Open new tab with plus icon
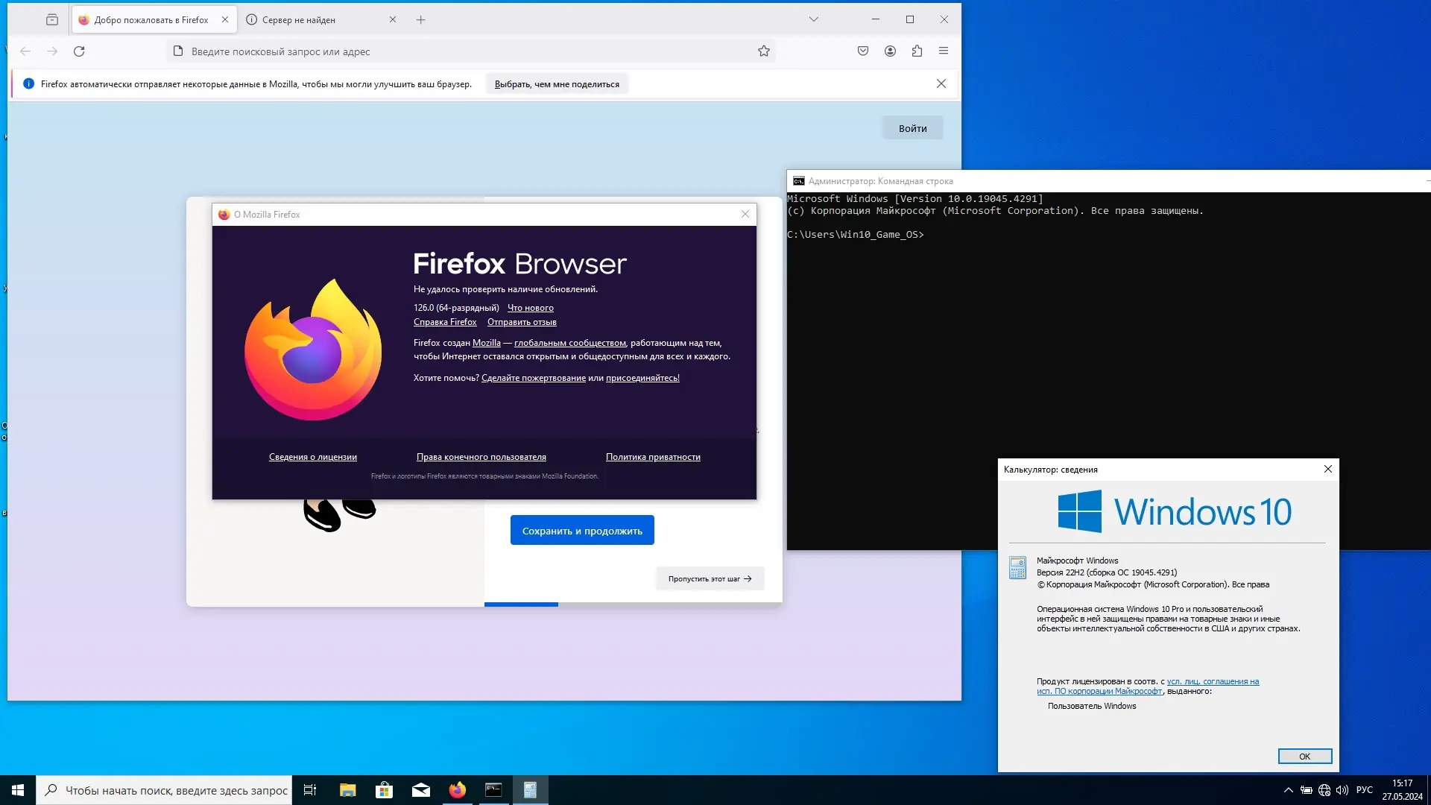This screenshot has height=805, width=1431. click(421, 20)
